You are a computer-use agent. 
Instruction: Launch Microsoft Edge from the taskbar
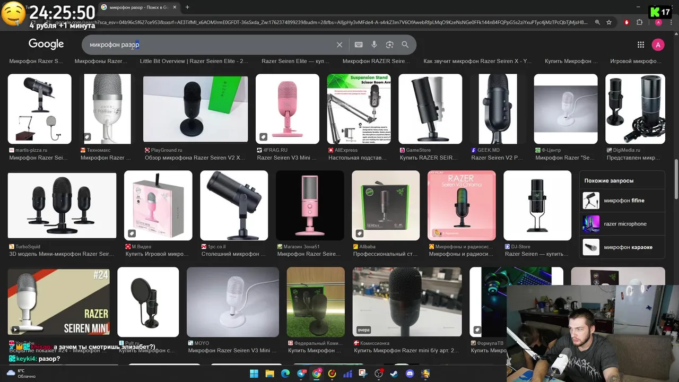pyautogui.click(x=285, y=374)
